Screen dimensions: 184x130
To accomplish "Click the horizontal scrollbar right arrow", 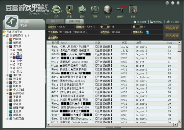I will (x=176, y=124).
